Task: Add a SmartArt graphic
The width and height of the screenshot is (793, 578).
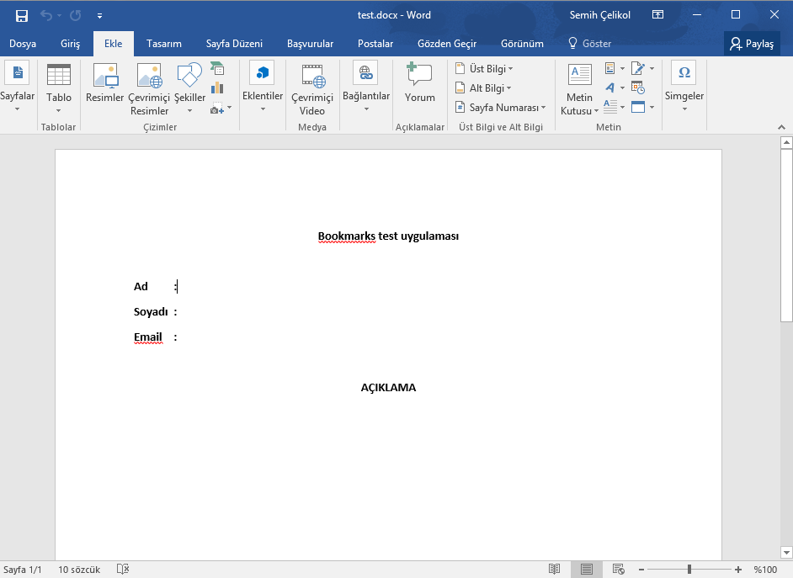Action: tap(217, 69)
